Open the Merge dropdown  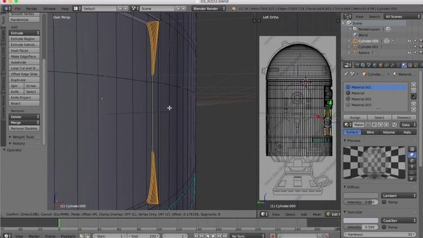(24, 122)
